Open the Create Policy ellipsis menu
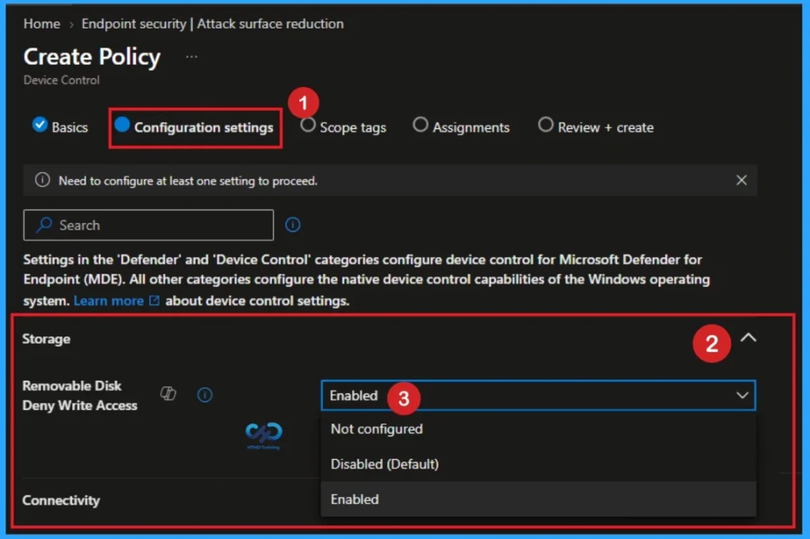810x539 pixels. (x=191, y=57)
